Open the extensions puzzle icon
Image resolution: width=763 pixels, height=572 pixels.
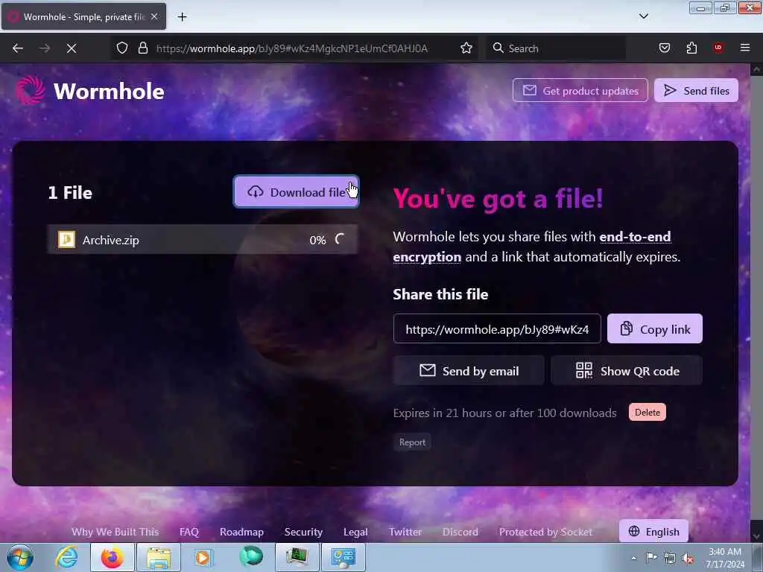[x=691, y=48]
